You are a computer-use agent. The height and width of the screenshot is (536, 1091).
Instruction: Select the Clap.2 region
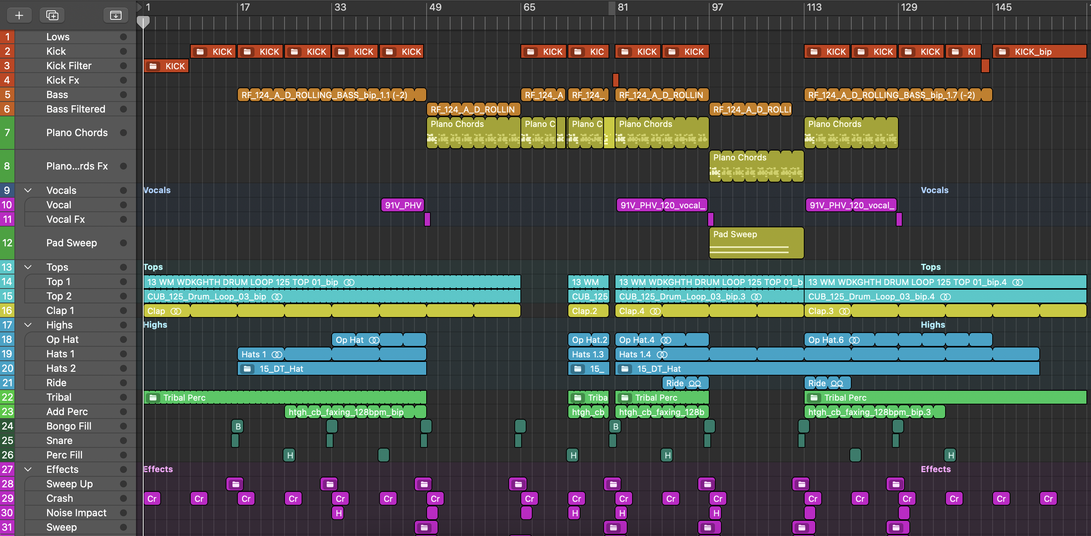(x=588, y=311)
